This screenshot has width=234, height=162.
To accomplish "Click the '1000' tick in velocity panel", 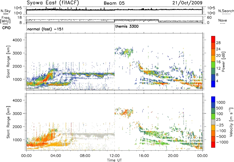I will (18, 140).
